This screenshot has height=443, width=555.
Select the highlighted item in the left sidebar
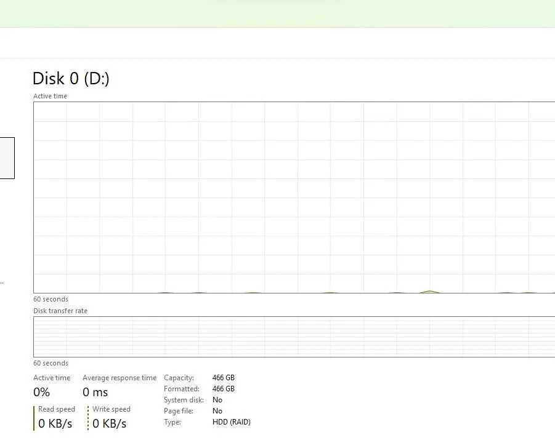click(x=7, y=158)
